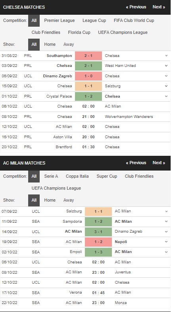Screen dimensions: 171x312
Task: Expand the AC Milan vs Napoli chevron
Action: (166, 242)
